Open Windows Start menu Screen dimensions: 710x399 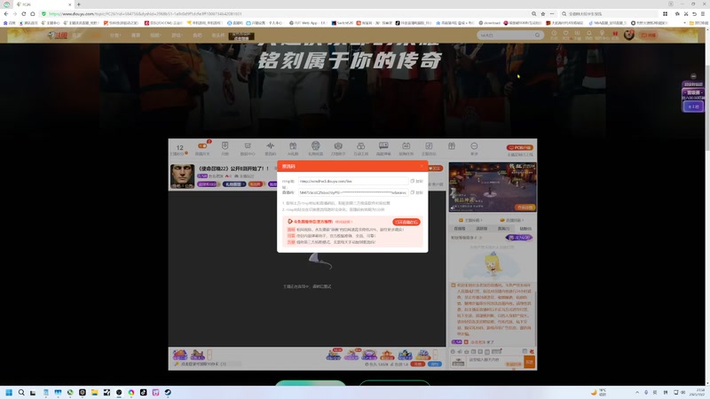9,392
